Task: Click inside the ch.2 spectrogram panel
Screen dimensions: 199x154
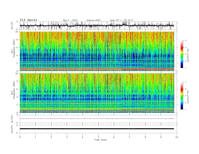Action: [97, 93]
